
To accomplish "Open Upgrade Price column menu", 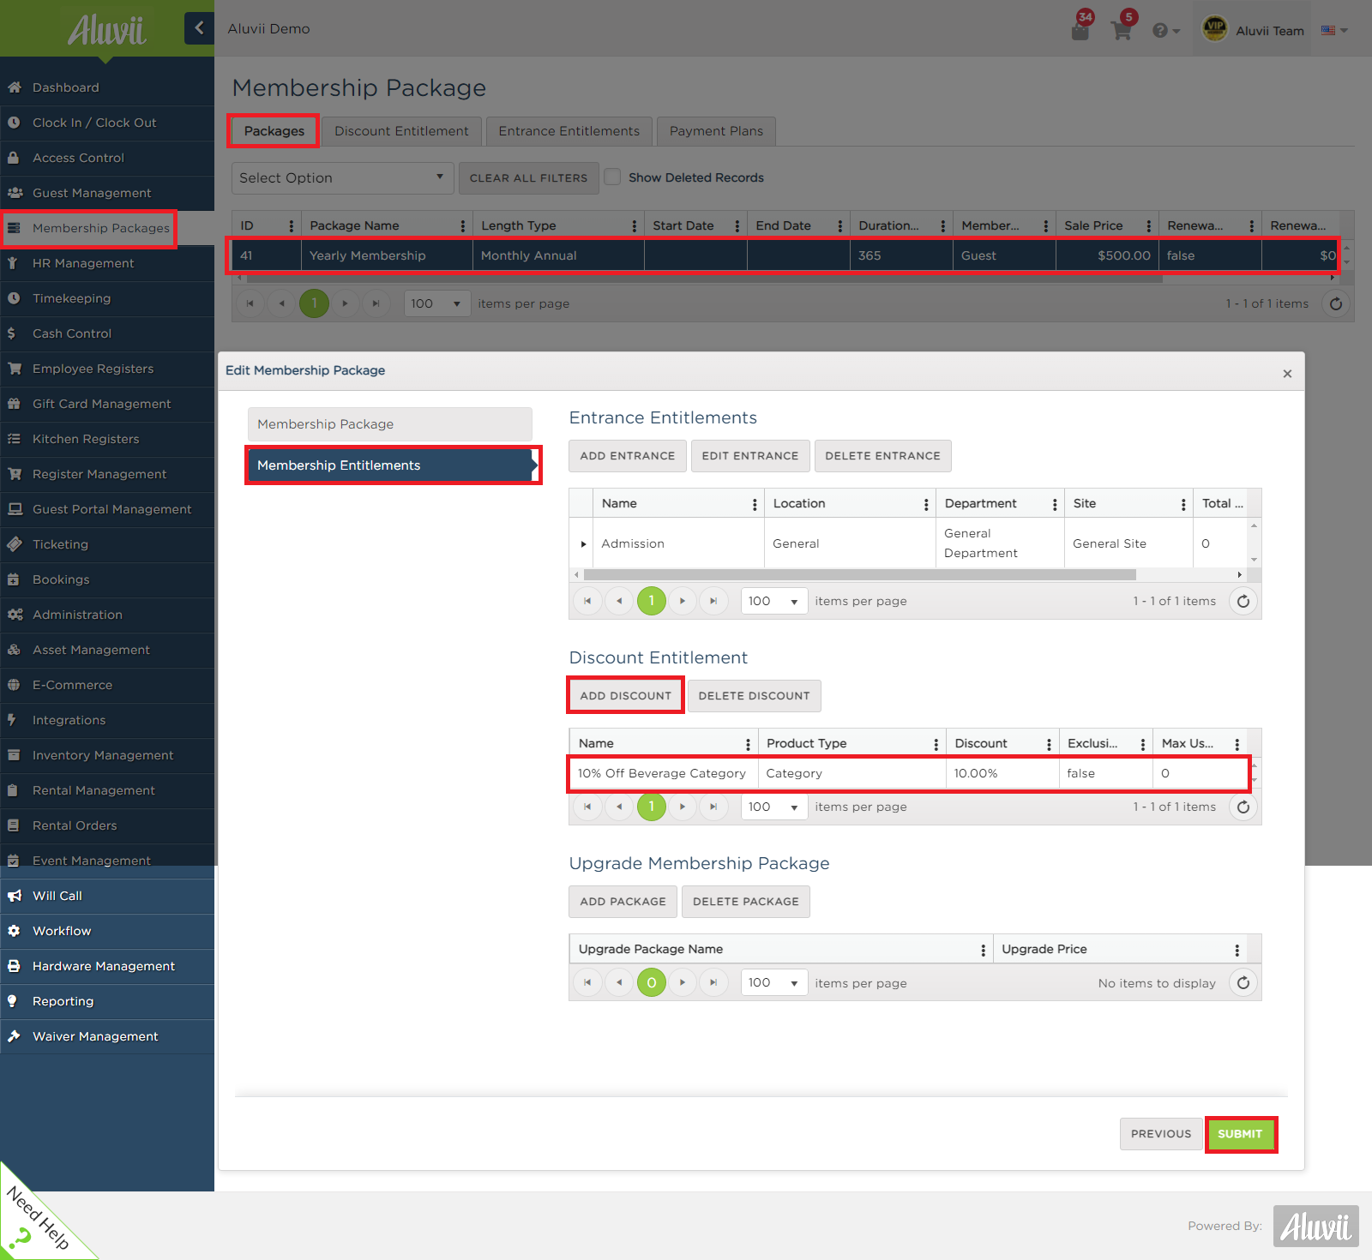I will click(x=1237, y=950).
